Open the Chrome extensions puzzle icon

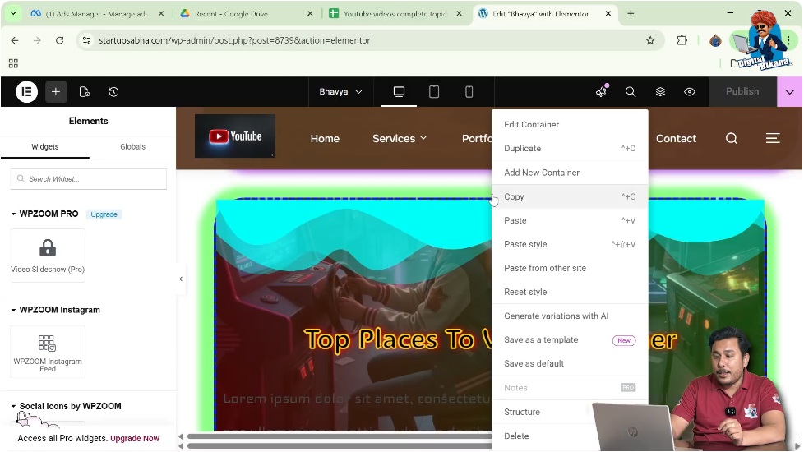point(682,40)
